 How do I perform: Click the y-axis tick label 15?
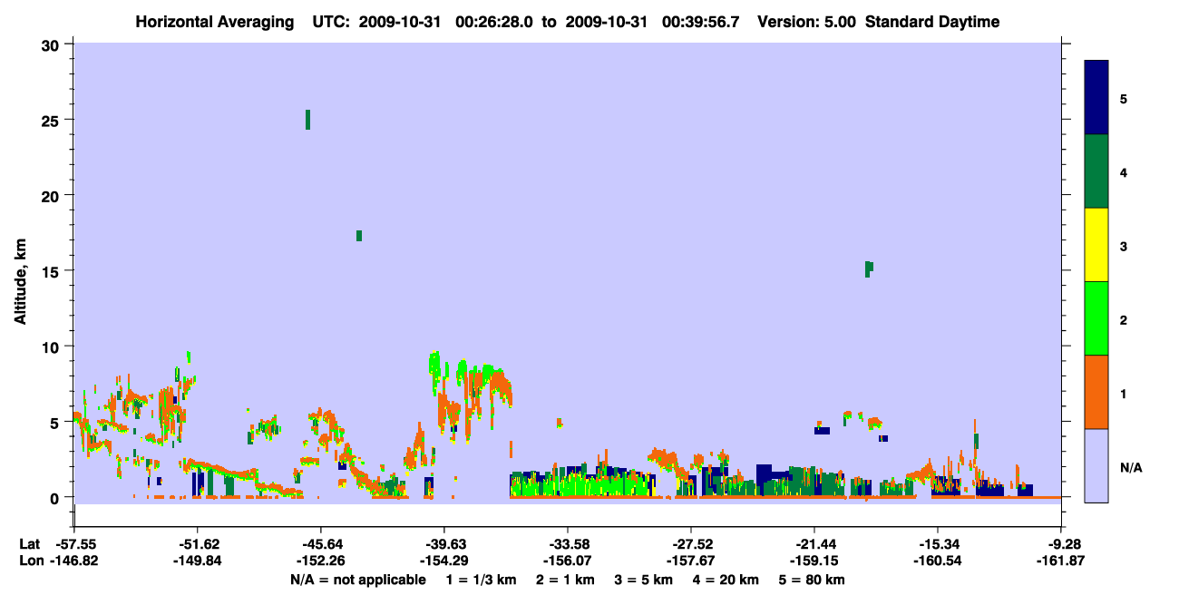pyautogui.click(x=53, y=270)
